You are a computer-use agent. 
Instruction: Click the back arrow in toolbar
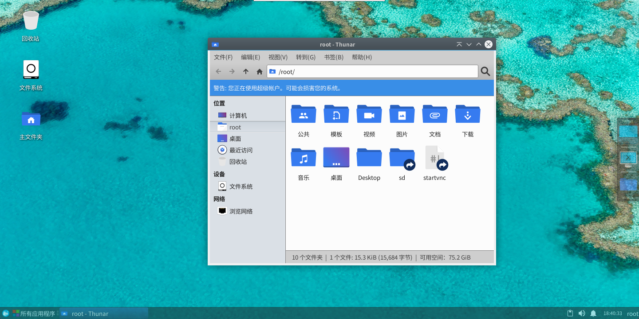pyautogui.click(x=218, y=71)
